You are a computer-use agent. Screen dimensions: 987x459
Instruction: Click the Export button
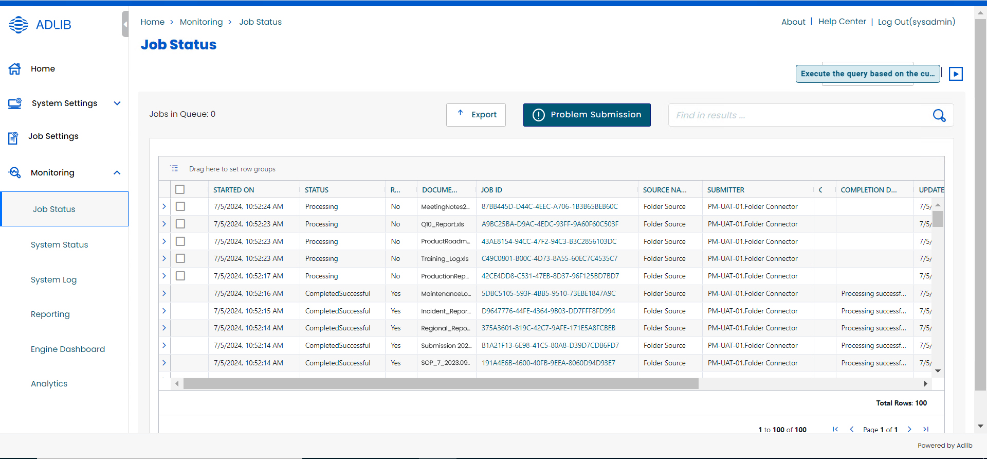pyautogui.click(x=476, y=115)
